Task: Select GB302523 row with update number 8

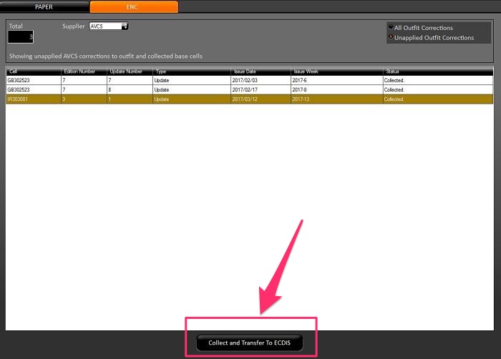Action: point(32,90)
